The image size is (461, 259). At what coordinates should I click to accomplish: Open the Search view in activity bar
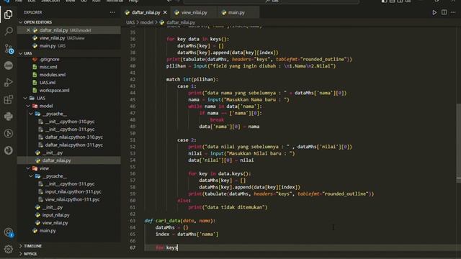pyautogui.click(x=8, y=31)
